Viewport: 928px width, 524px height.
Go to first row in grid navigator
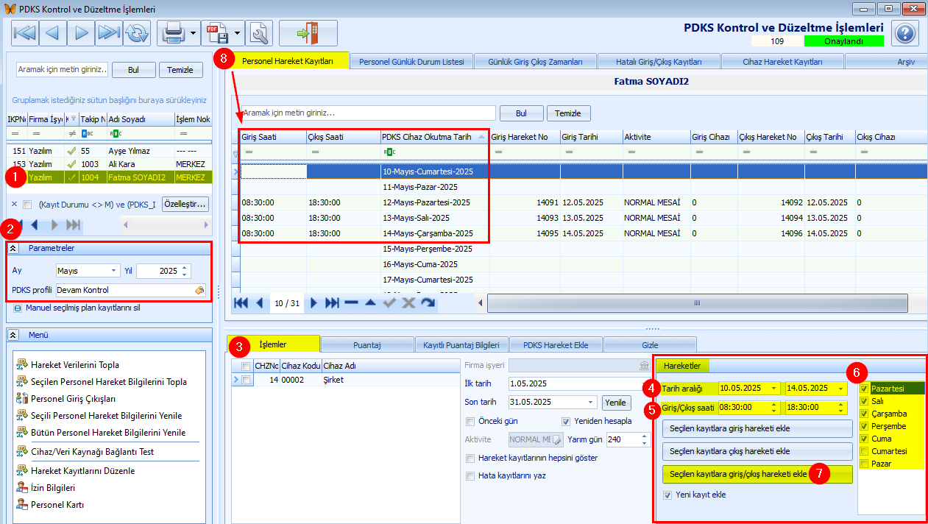[241, 302]
